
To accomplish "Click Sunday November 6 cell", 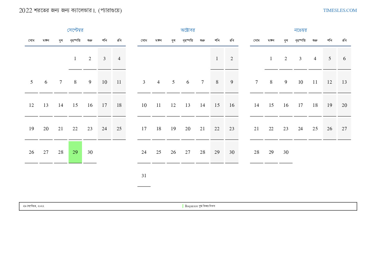I will point(344,59).
